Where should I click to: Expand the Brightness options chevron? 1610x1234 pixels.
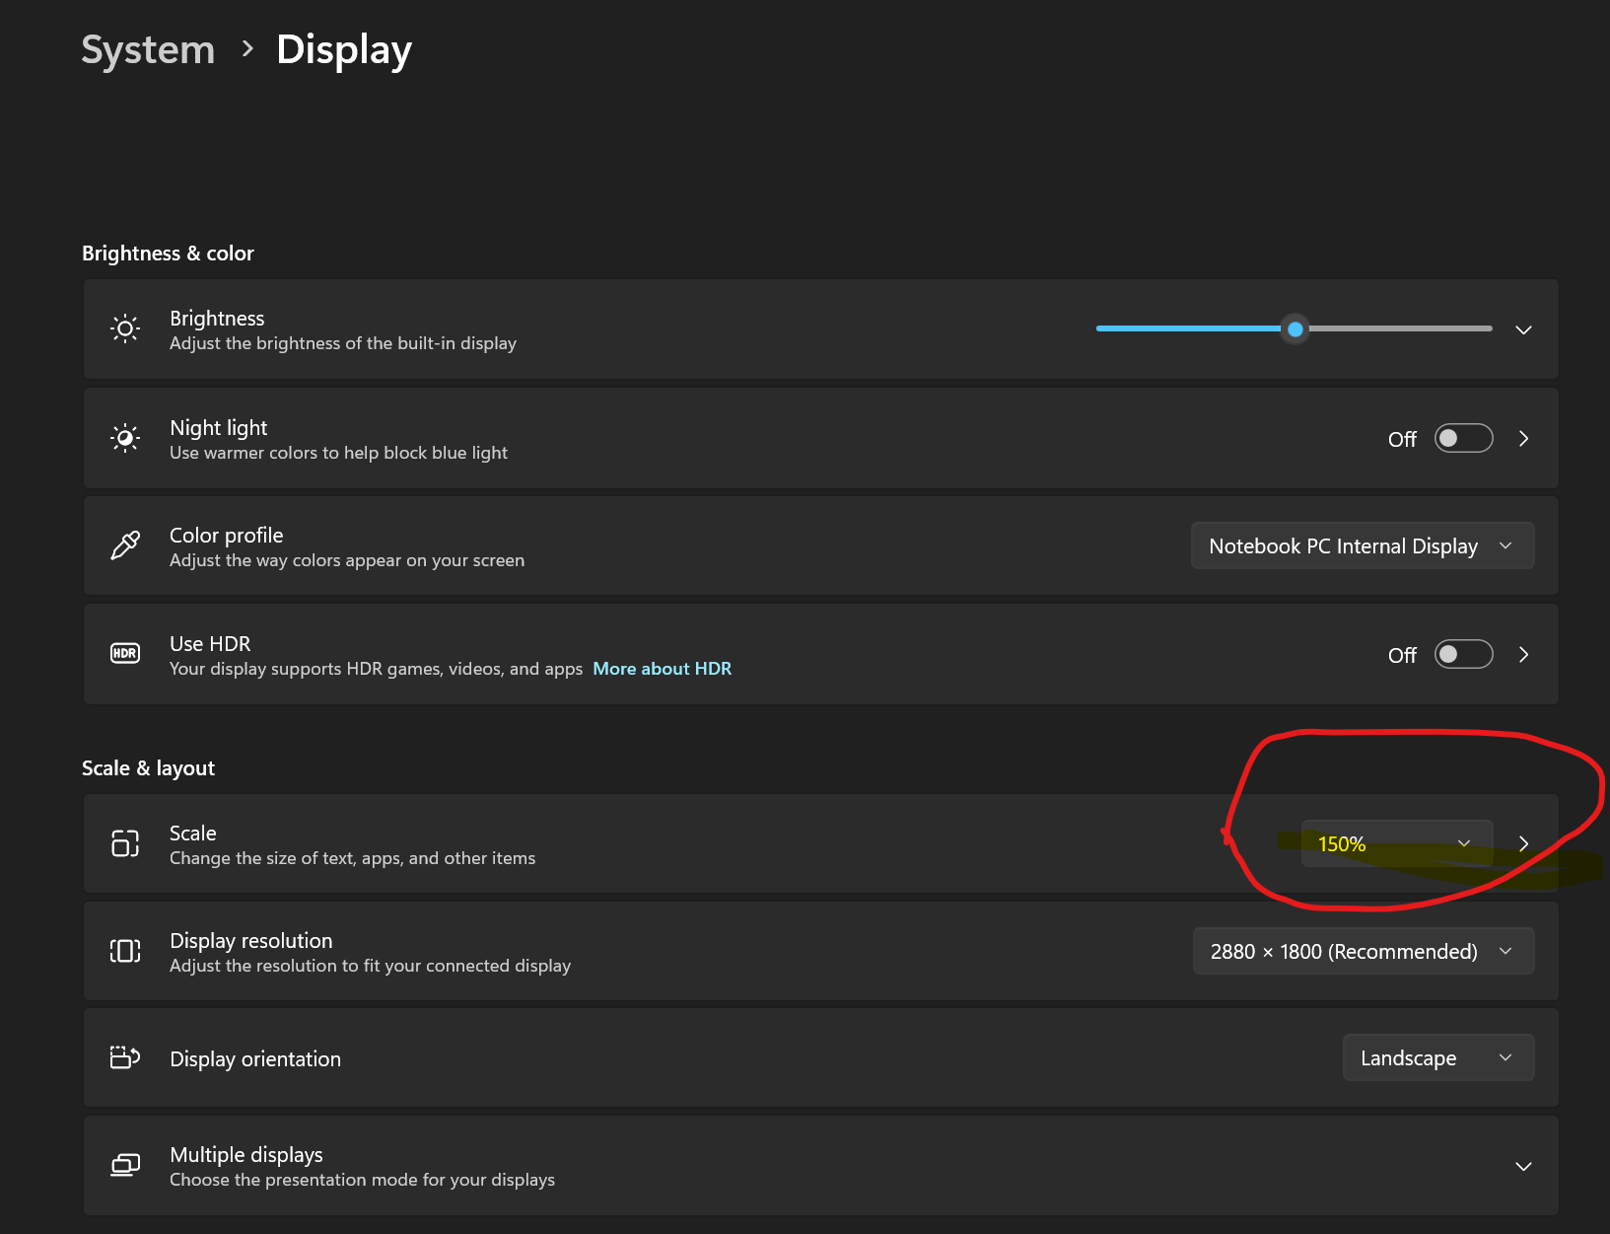[1523, 329]
